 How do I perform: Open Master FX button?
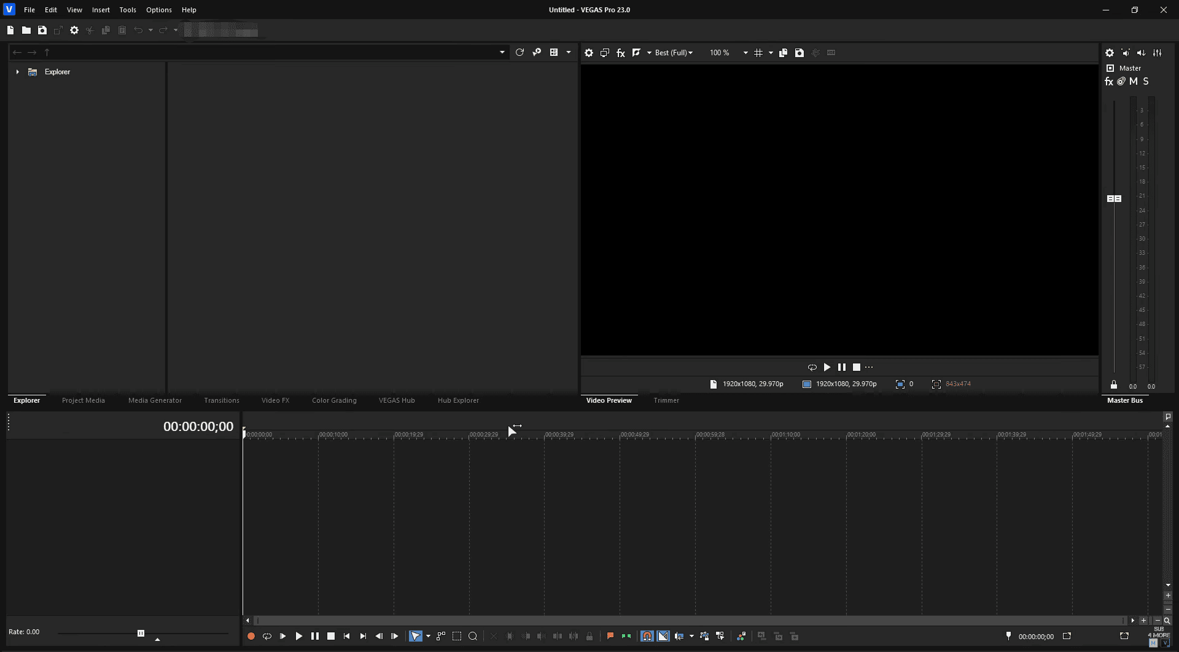point(1109,82)
